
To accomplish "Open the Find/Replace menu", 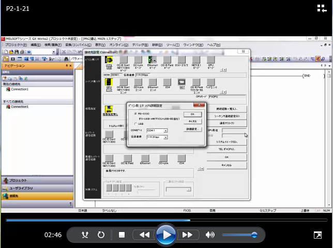I will pos(53,45).
